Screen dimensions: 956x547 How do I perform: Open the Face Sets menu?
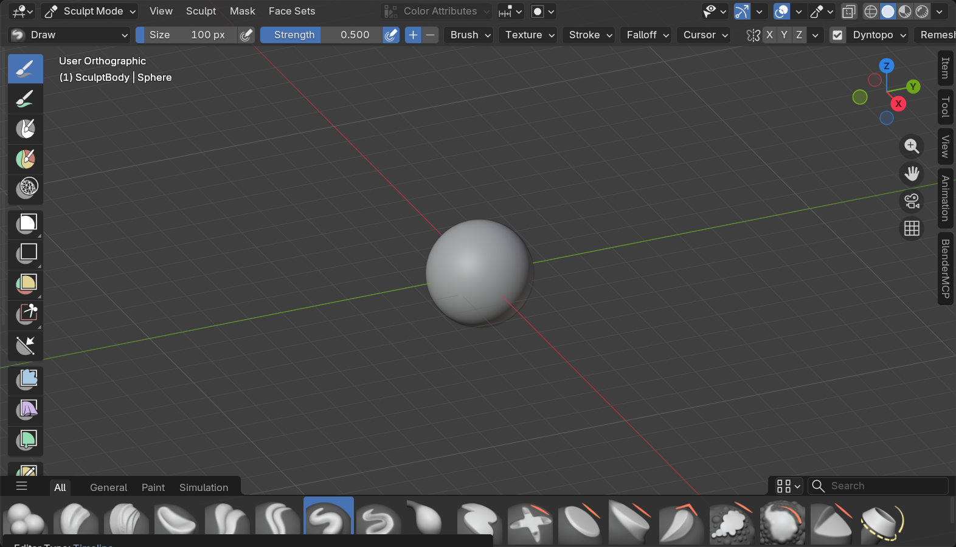click(x=292, y=11)
